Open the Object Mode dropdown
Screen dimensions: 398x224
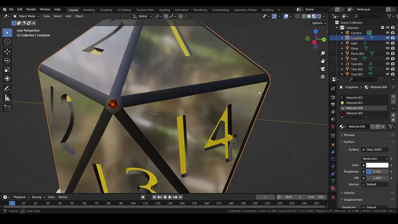27,16
